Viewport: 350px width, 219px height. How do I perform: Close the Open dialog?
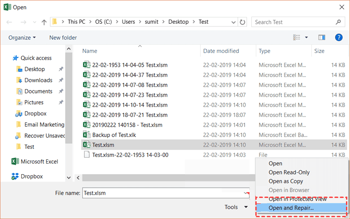[x=342, y=7]
